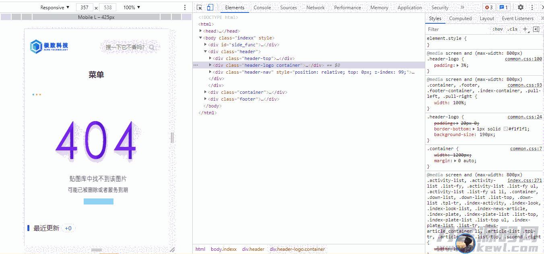Click the #f1f1f1 border color swatch
The height and width of the screenshot is (254, 544).
[506, 129]
